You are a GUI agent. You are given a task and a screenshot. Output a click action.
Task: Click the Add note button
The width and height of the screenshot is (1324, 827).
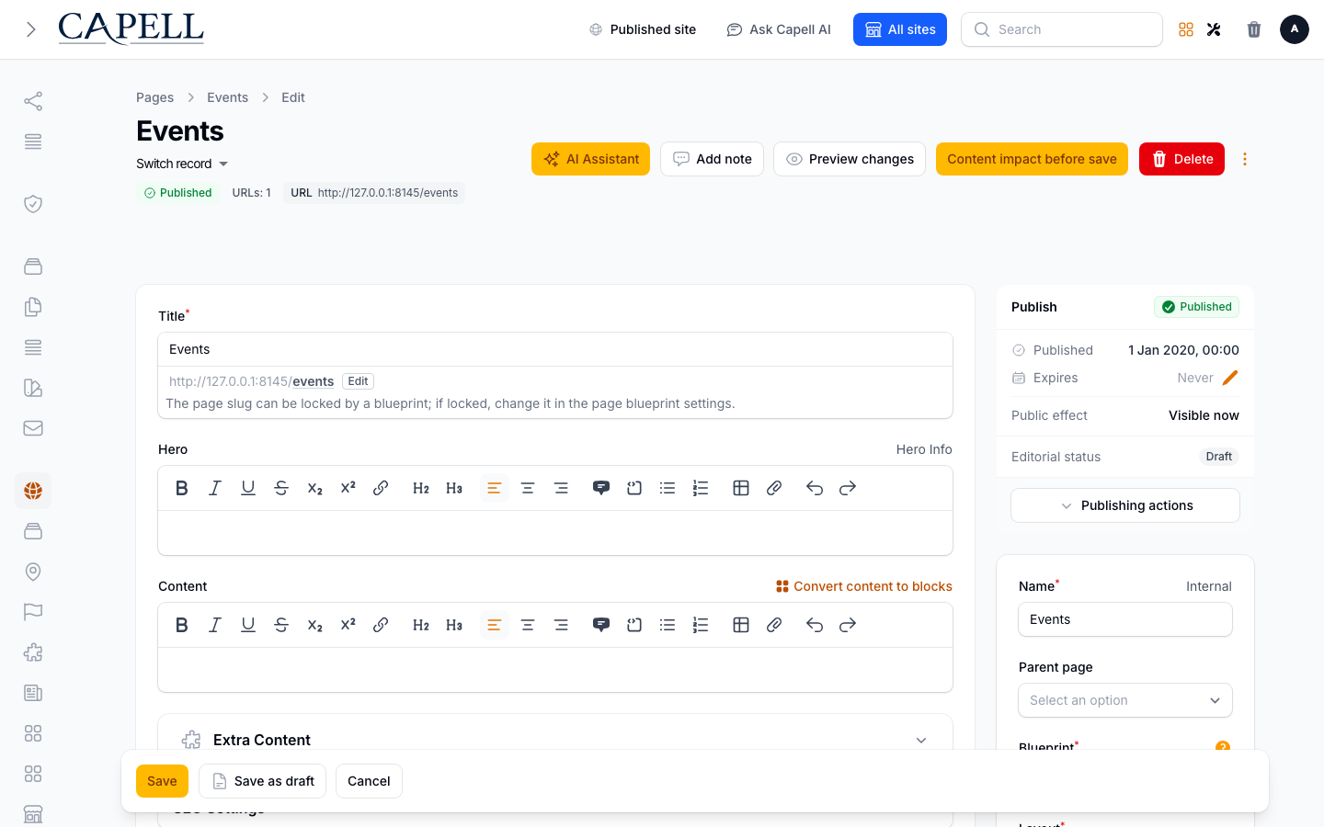pos(712,159)
